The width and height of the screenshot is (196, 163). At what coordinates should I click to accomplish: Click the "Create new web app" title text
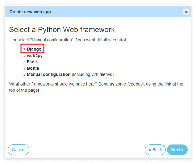[30, 12]
